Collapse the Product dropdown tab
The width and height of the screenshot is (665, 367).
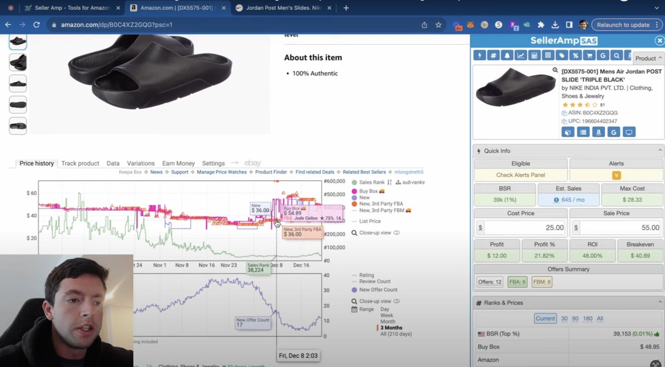648,58
